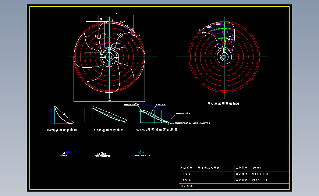Click the 设计型号 label cell
Viewport: 319px width, 196px height.
[x=242, y=168]
